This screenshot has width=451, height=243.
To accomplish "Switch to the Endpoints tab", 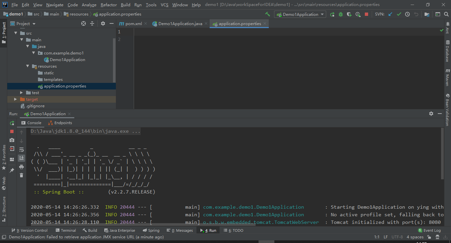I will pyautogui.click(x=60, y=123).
